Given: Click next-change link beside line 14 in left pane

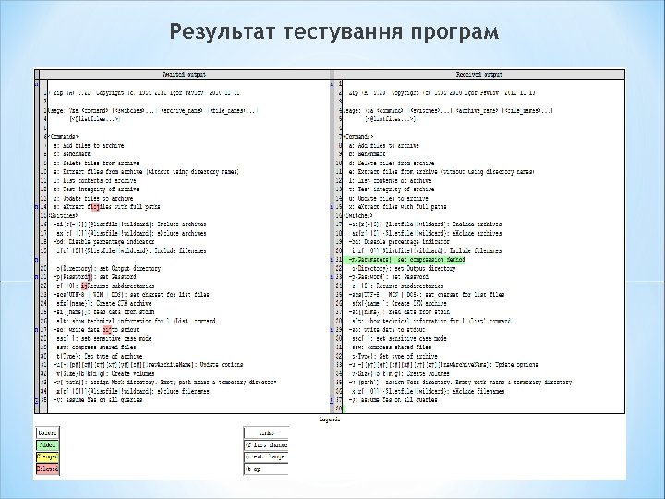Looking at the screenshot, I should pyautogui.click(x=36, y=207).
